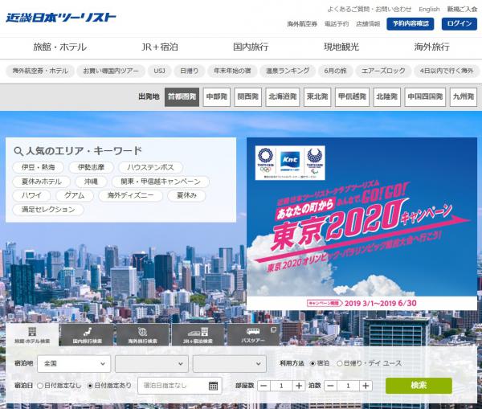Decrease room count with minus button
The width and height of the screenshot is (482, 409).
pos(263,386)
